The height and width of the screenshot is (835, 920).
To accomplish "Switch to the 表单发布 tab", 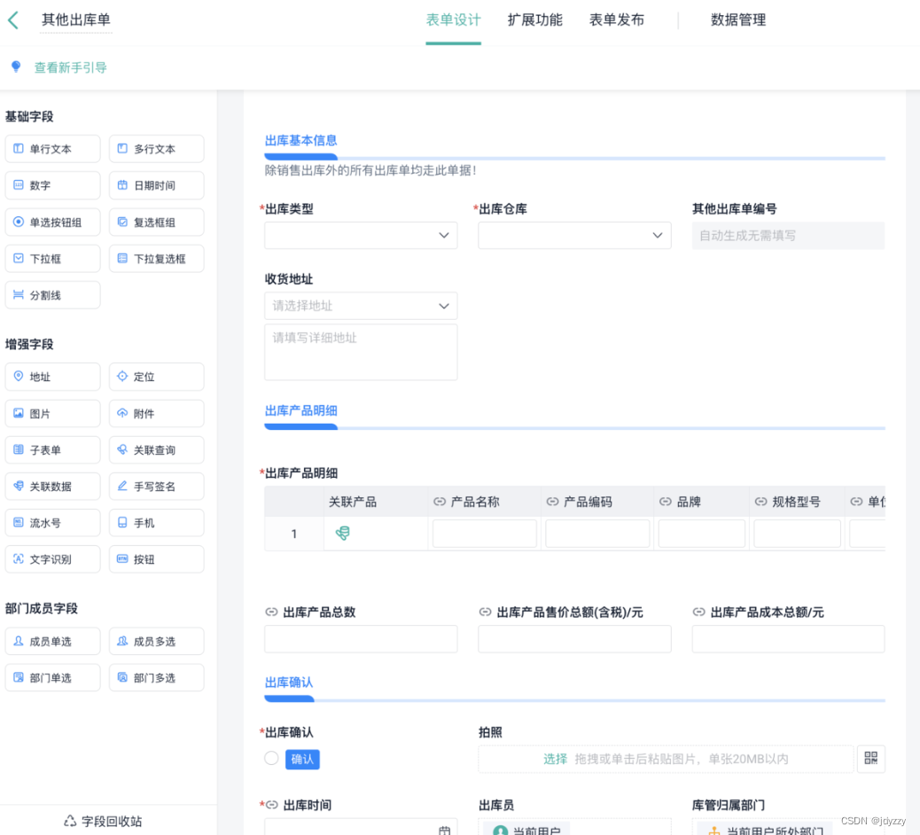I will tap(616, 20).
